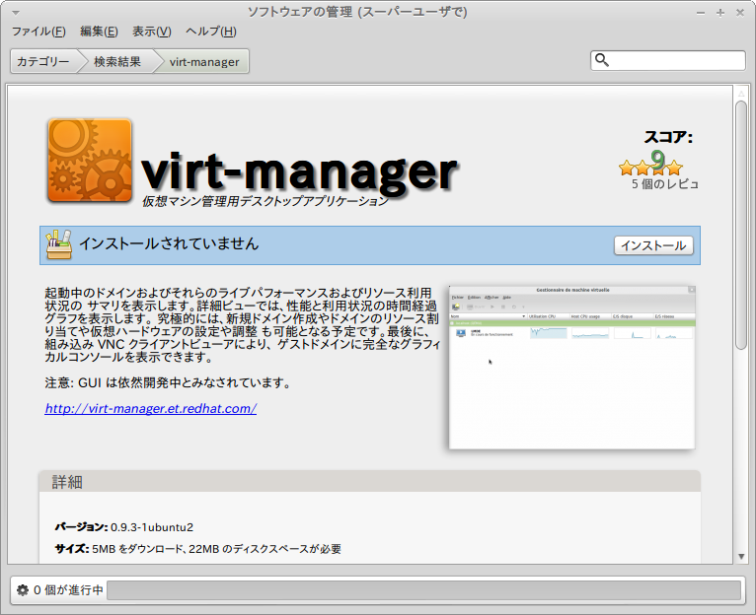This screenshot has height=615, width=756.
Task: Click the gear icon in status bar
Action: pyautogui.click(x=23, y=590)
